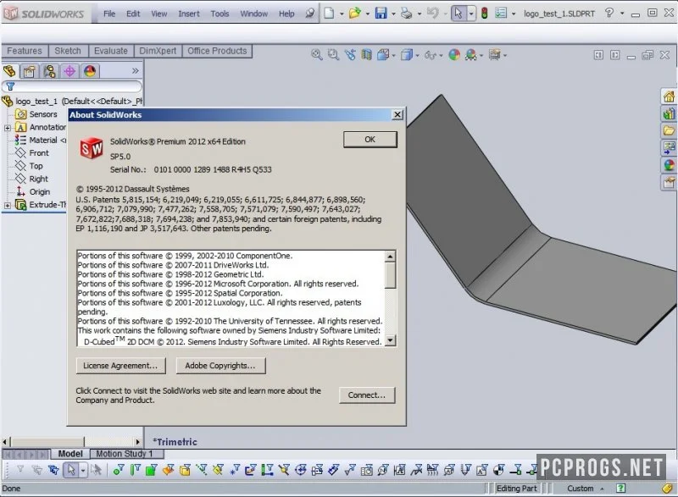The height and width of the screenshot is (497, 678).
Task: Open the unit system Custom dropdown arrow
Action: tap(602, 489)
